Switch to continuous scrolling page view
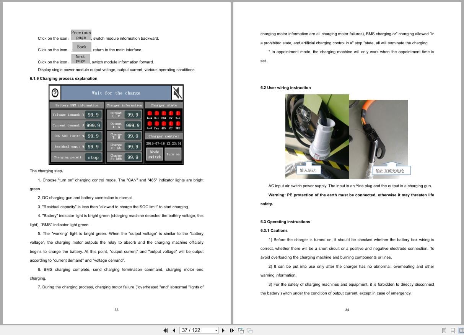 pos(453,330)
